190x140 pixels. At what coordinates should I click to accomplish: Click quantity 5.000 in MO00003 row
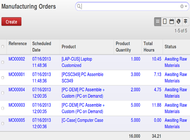(x=135, y=105)
